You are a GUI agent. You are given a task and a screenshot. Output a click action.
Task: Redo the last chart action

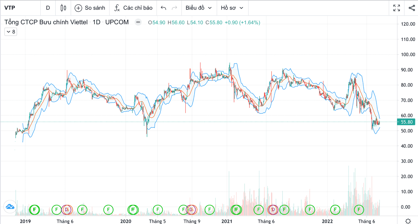(x=174, y=8)
